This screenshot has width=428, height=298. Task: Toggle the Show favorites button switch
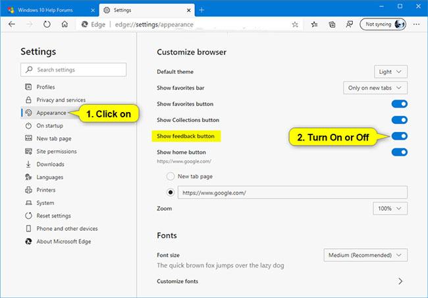(399, 104)
